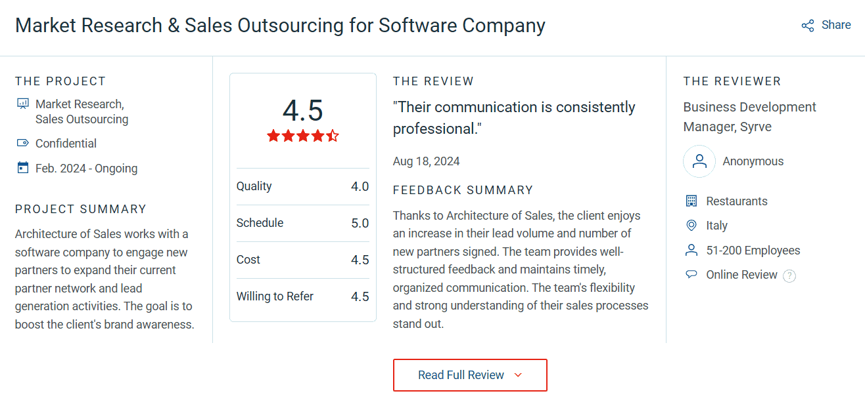
Task: Click the calendar icon beside Feb. 2024
Action: [x=23, y=168]
